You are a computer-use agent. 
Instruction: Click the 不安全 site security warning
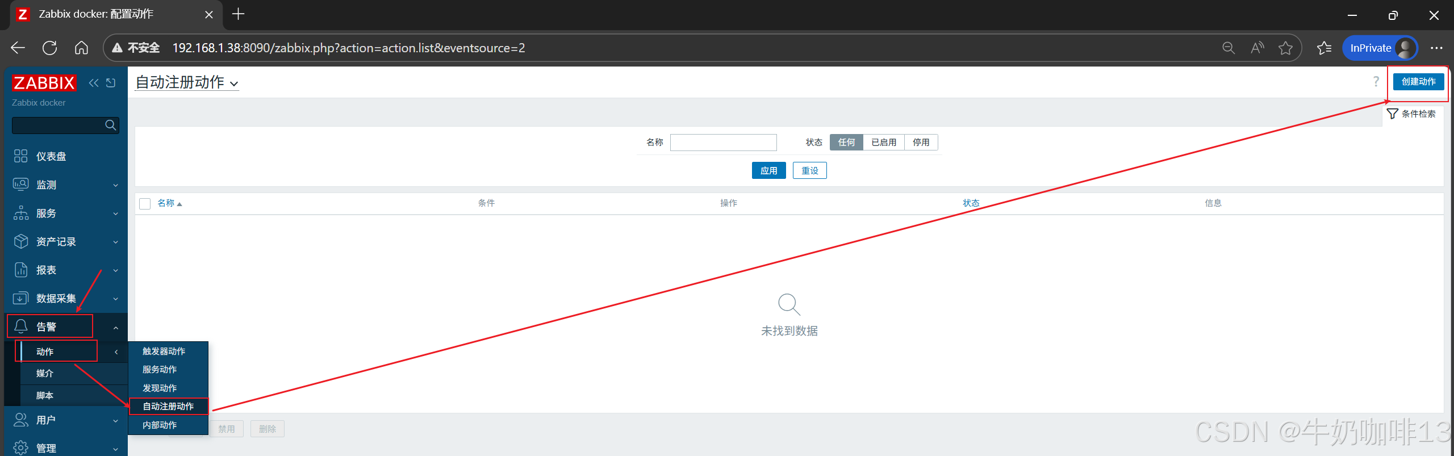136,48
